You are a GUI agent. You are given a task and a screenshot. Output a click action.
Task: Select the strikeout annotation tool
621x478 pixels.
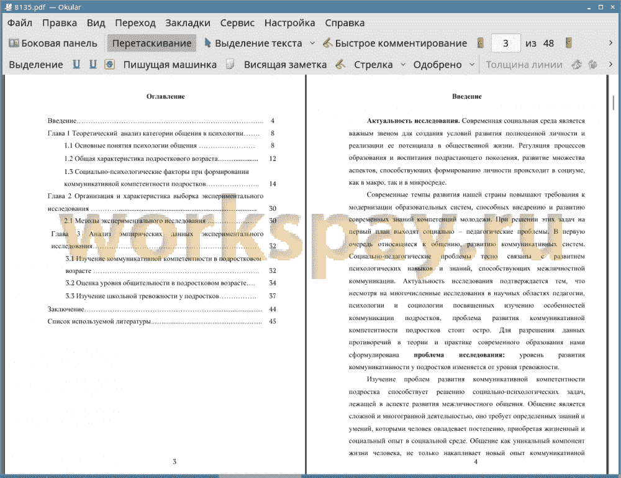point(109,64)
